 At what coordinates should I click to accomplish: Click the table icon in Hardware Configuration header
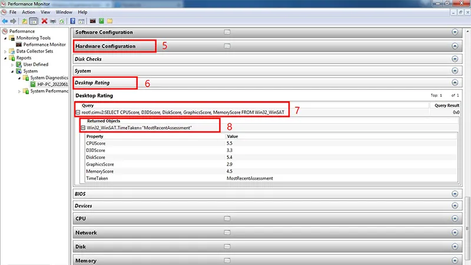click(227, 46)
